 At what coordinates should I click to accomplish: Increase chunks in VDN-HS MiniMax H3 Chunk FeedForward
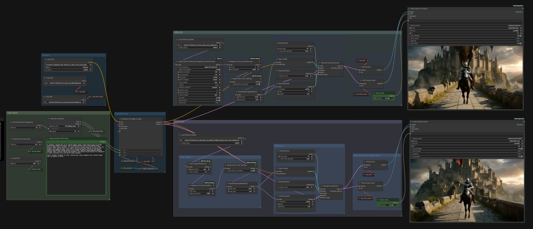258,67
